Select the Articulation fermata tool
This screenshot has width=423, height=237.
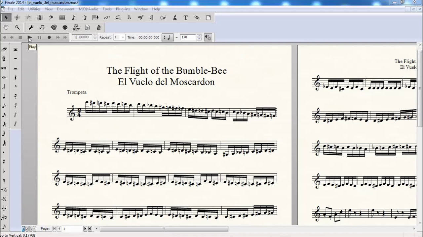coord(129,17)
